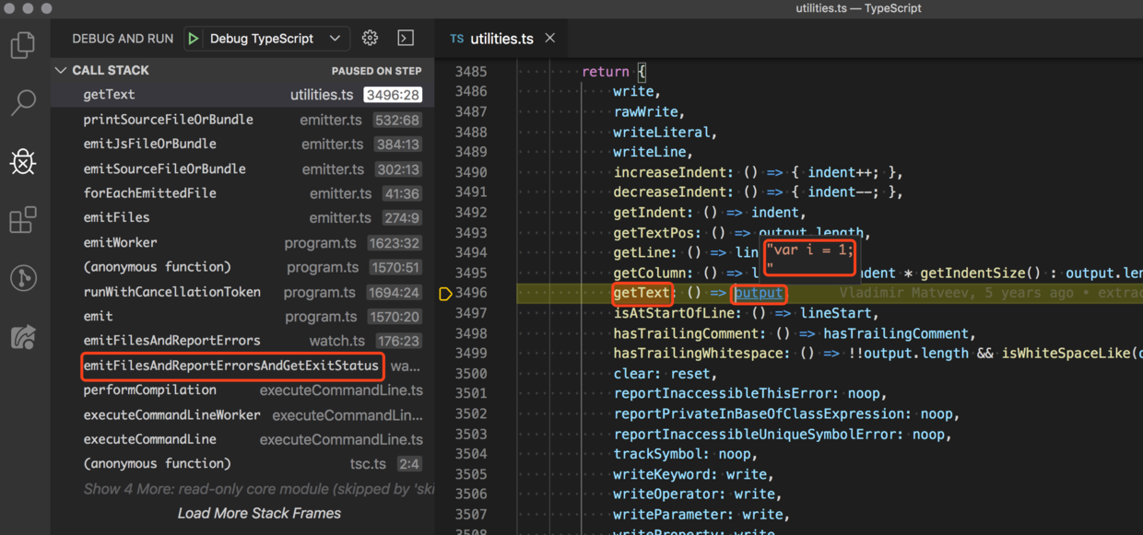Select the emitJsFileOrBundle stack frame
The image size is (1143, 535).
tap(242, 144)
